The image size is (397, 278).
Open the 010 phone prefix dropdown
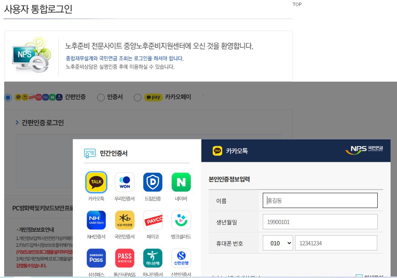click(278, 243)
